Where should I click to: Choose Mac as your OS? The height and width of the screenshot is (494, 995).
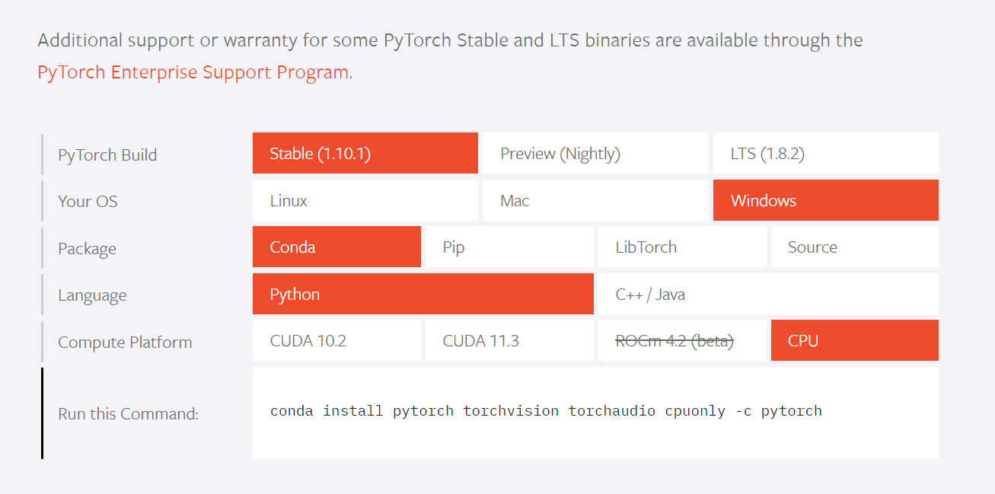pyautogui.click(x=595, y=200)
